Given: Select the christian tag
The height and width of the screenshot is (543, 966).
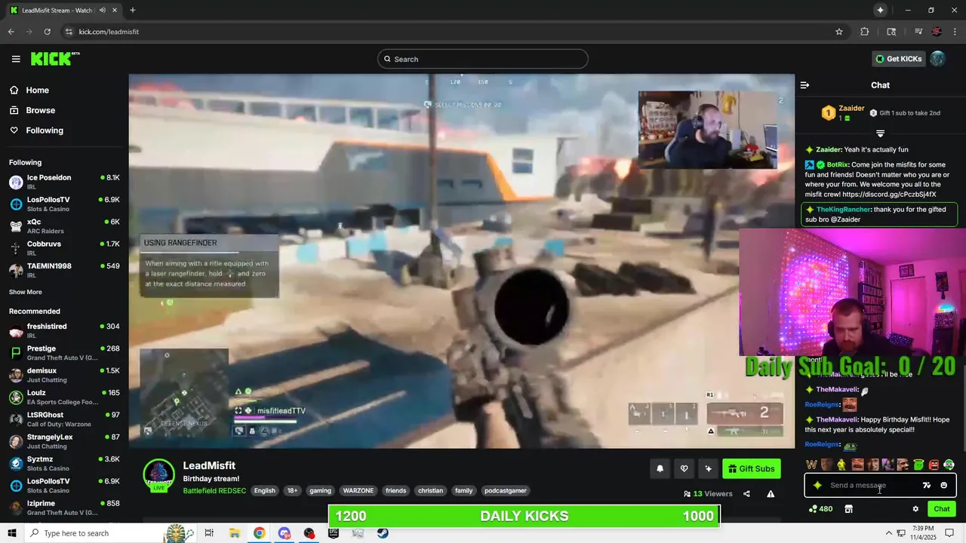Looking at the screenshot, I should coord(430,491).
